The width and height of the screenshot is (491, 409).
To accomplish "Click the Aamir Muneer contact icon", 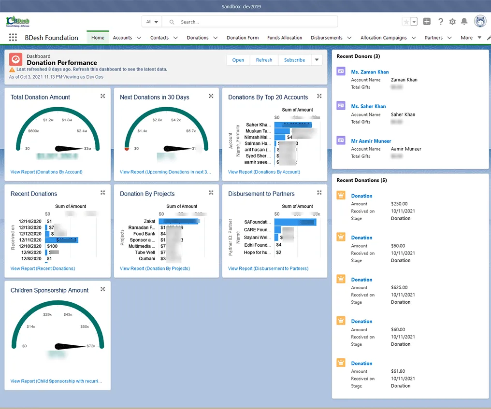I will [x=341, y=140].
